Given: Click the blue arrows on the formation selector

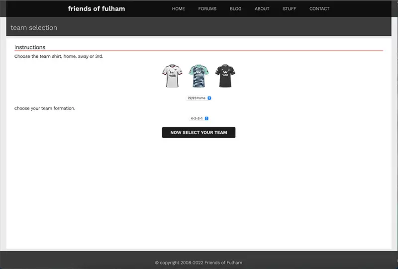Looking at the screenshot, I should pyautogui.click(x=206, y=119).
